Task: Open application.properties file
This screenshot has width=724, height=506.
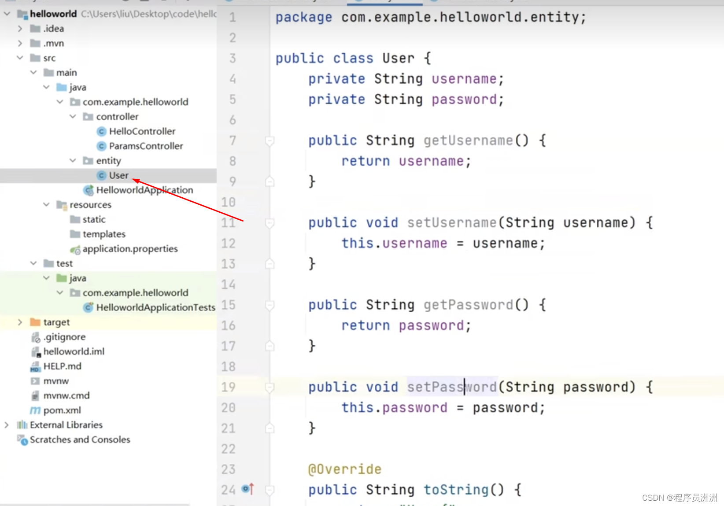Action: pyautogui.click(x=130, y=249)
